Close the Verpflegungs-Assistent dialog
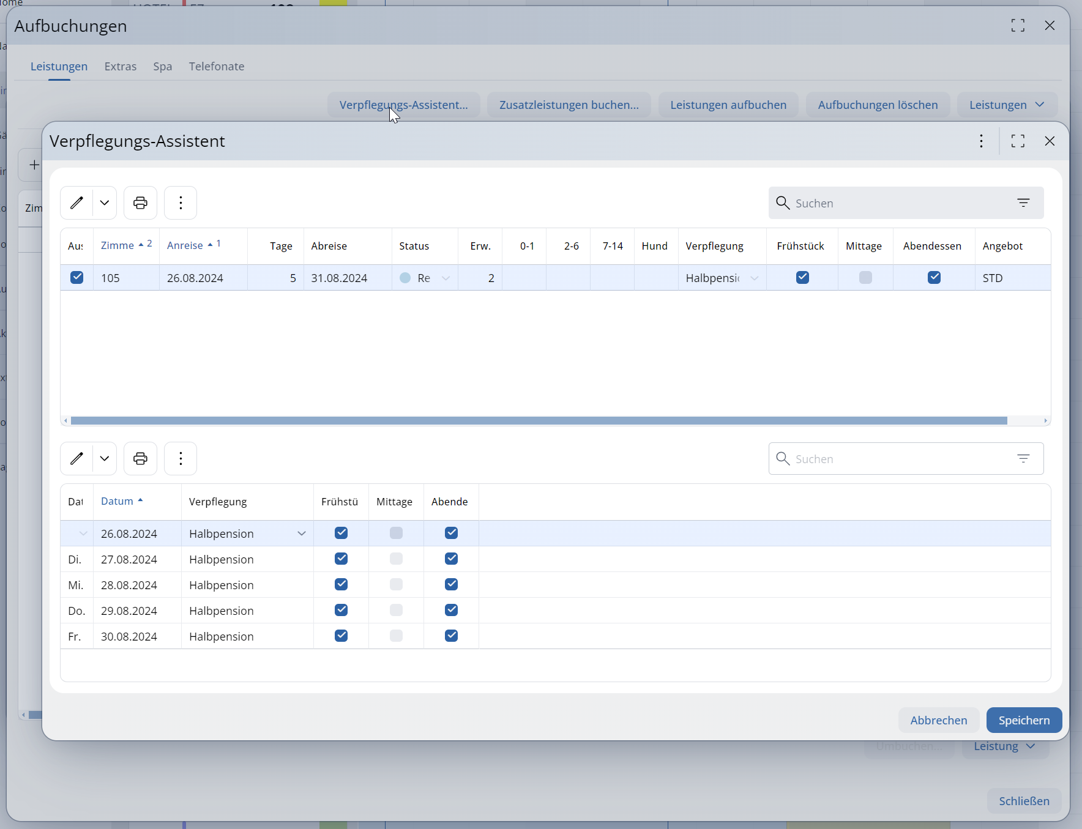Image resolution: width=1082 pixels, height=829 pixels. pyautogui.click(x=1050, y=141)
